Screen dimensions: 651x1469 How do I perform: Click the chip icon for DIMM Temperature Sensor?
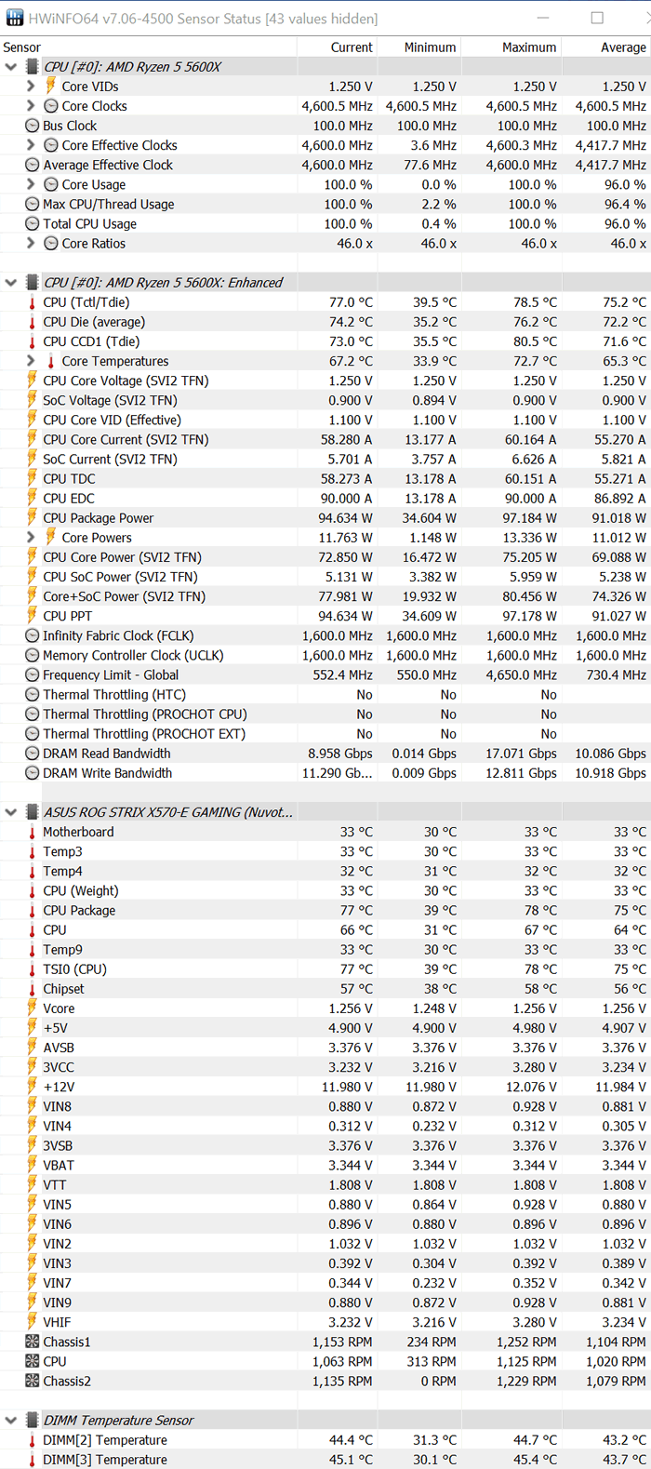[x=32, y=1421]
